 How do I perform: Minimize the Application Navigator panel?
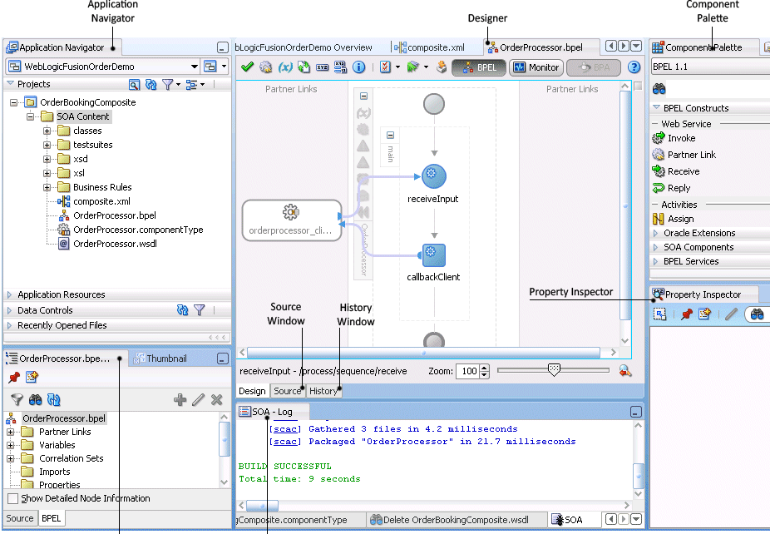click(x=223, y=47)
